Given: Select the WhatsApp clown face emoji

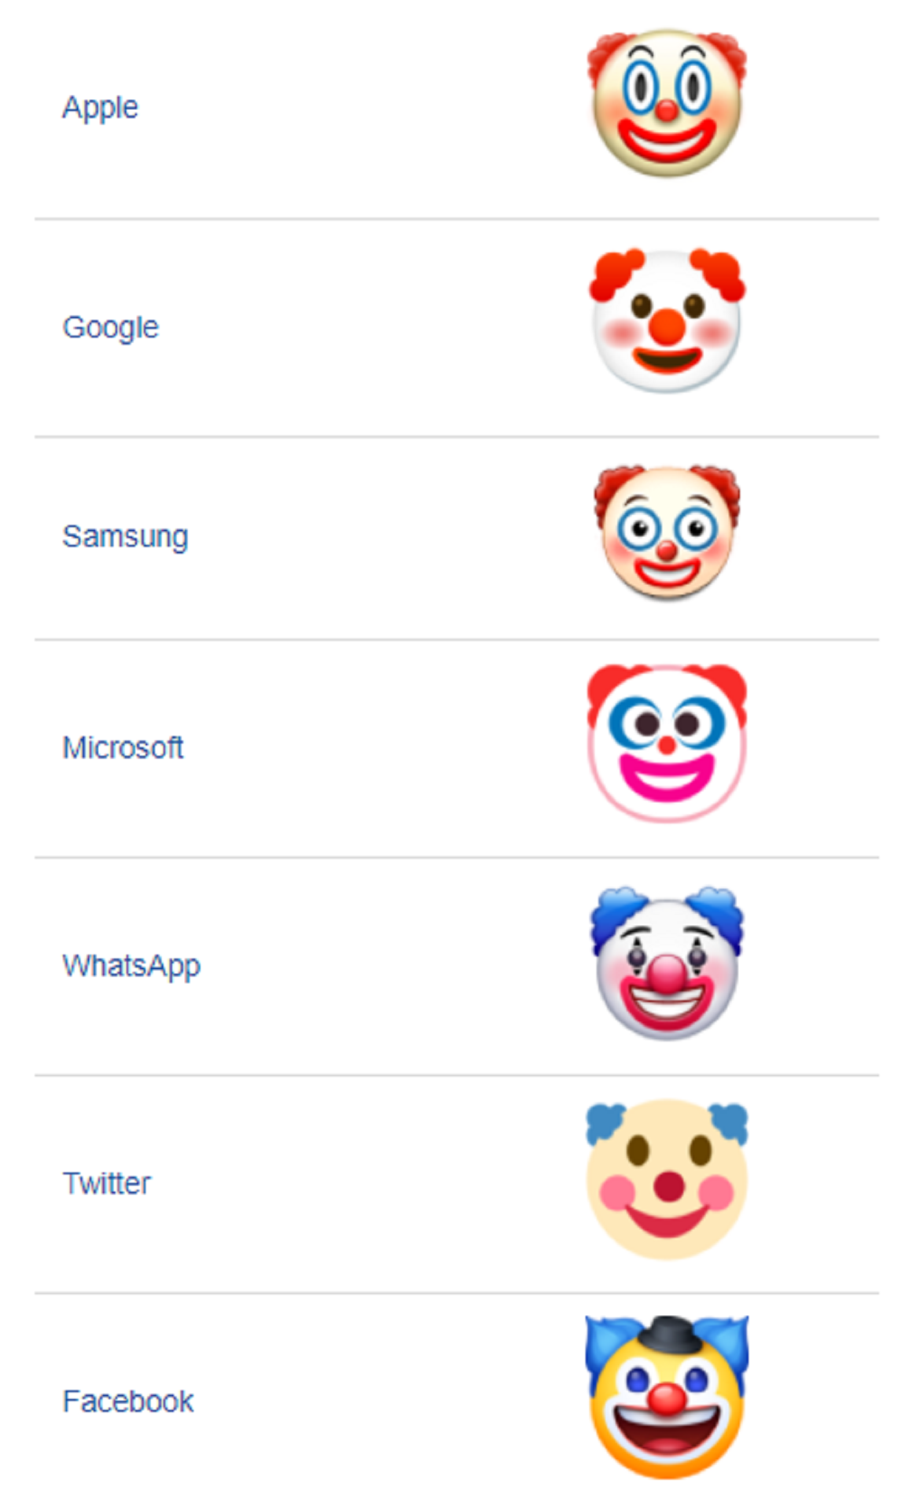Looking at the screenshot, I should click(667, 963).
